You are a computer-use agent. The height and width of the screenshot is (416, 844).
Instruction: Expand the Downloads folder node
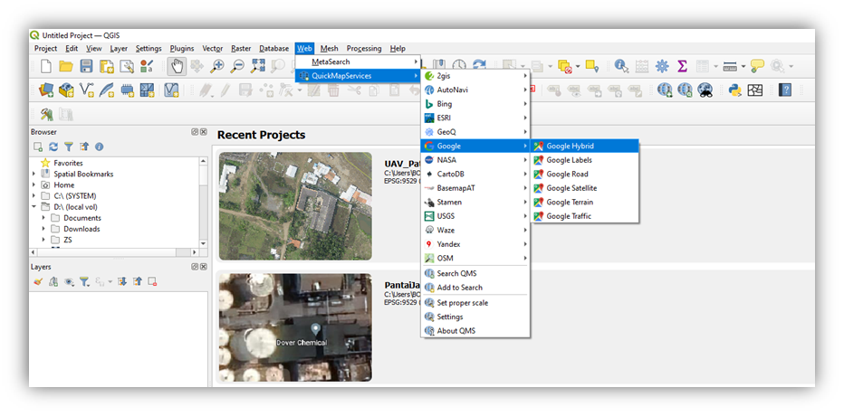[x=44, y=229]
